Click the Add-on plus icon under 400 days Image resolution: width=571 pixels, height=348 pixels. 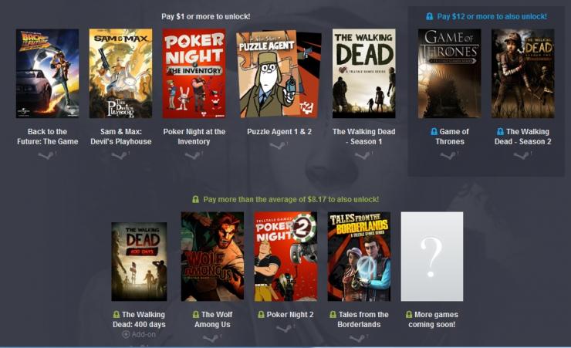coord(126,334)
